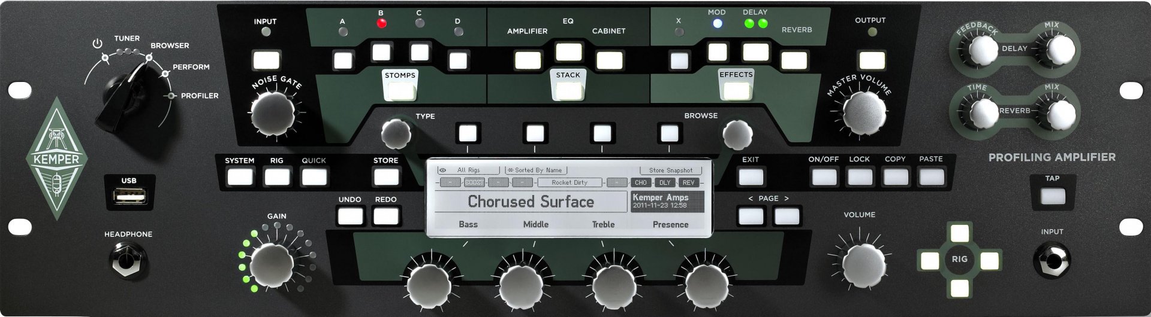Click the LOCK button
1151x317 pixels.
[860, 176]
